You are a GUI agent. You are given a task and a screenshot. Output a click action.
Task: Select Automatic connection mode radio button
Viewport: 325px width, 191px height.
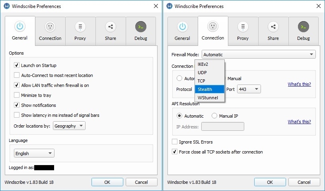[x=179, y=78]
